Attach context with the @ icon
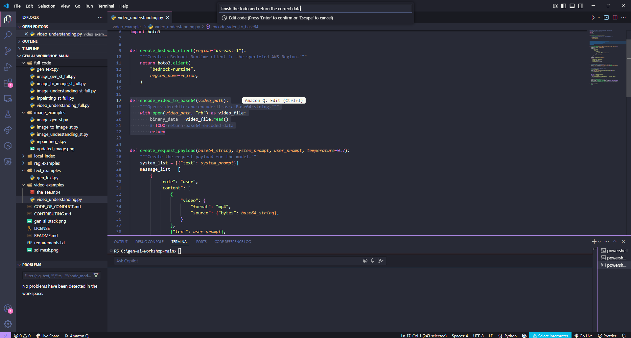This screenshot has width=631, height=338. 365,261
